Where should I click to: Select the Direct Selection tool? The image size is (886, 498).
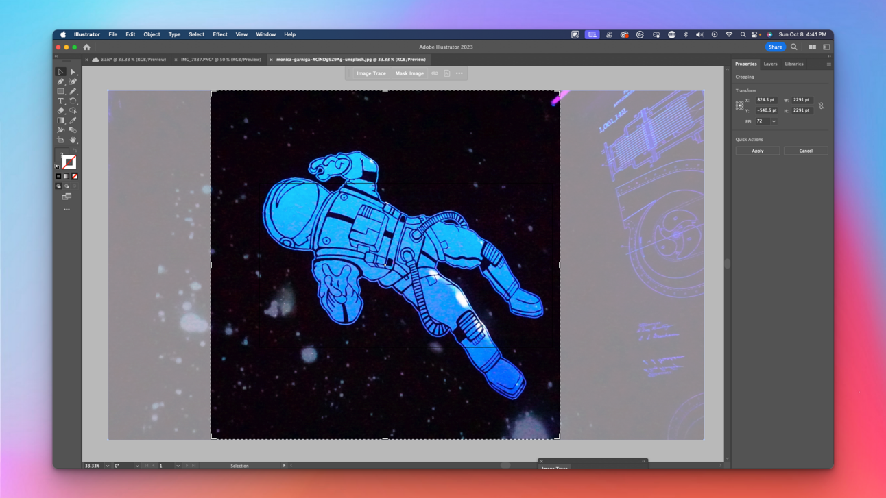pyautogui.click(x=73, y=71)
